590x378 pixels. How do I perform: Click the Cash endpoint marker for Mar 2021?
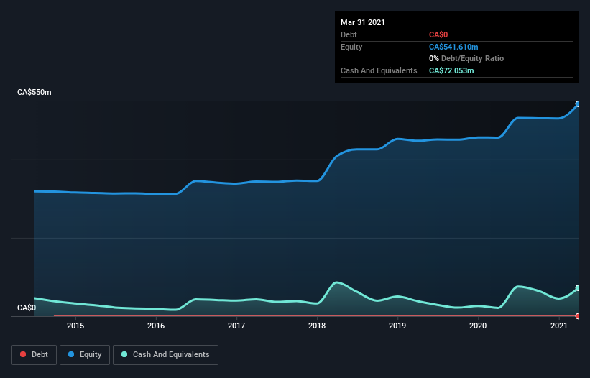click(x=578, y=288)
